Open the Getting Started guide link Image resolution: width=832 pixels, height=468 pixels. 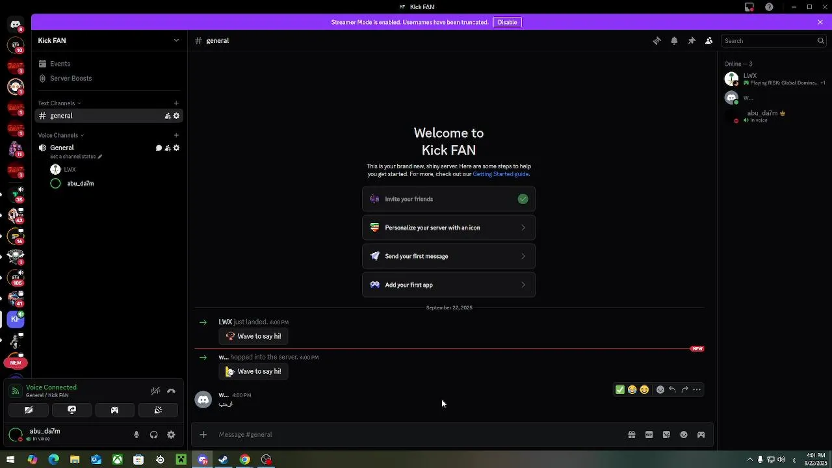(500, 174)
